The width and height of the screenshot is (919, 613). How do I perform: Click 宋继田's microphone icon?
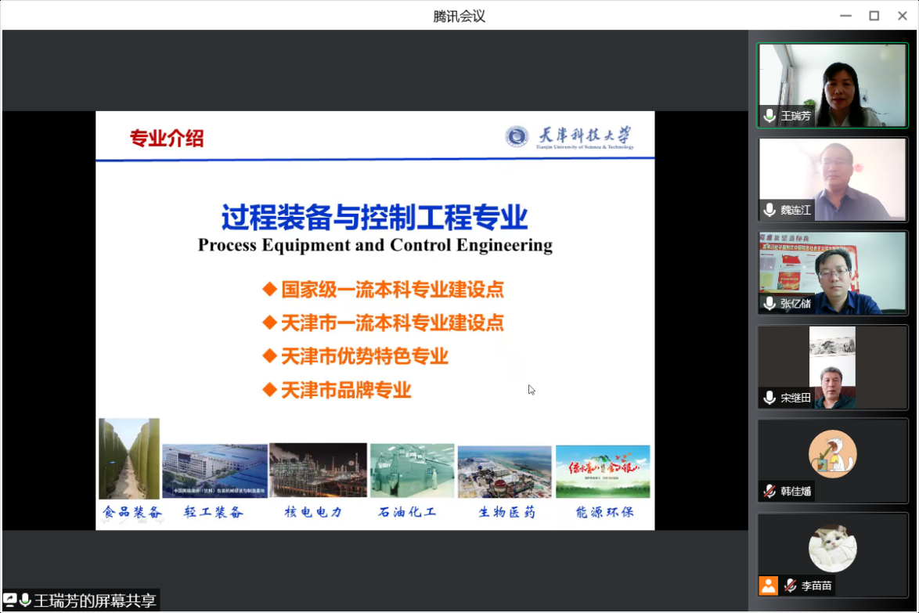(770, 398)
